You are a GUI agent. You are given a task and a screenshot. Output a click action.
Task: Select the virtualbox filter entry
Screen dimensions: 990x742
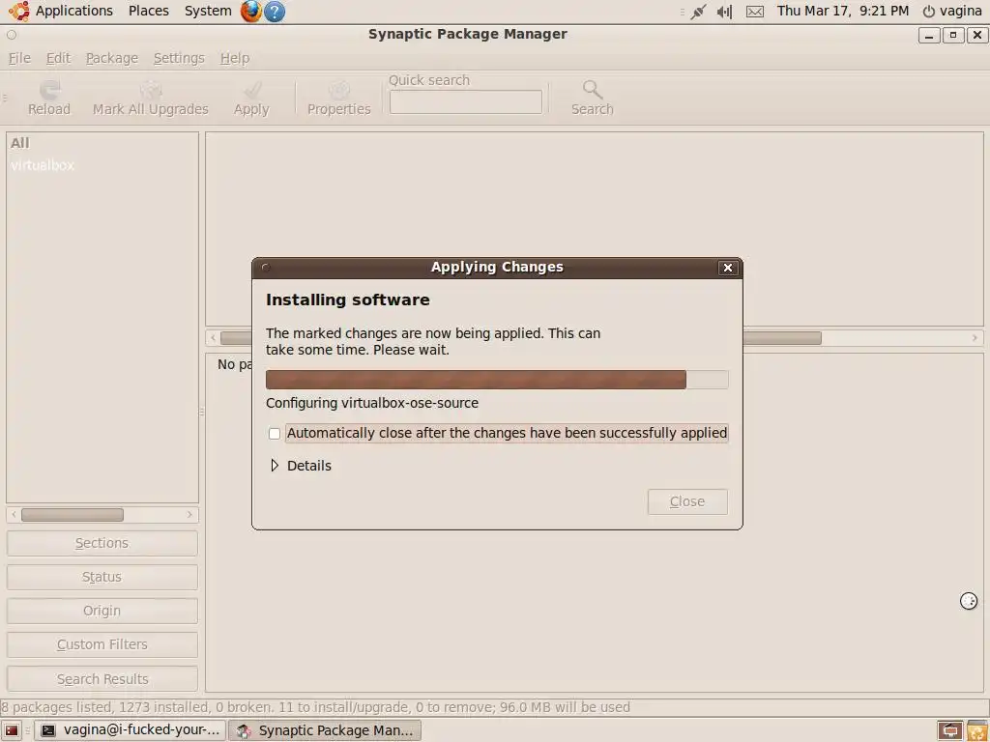tap(43, 165)
